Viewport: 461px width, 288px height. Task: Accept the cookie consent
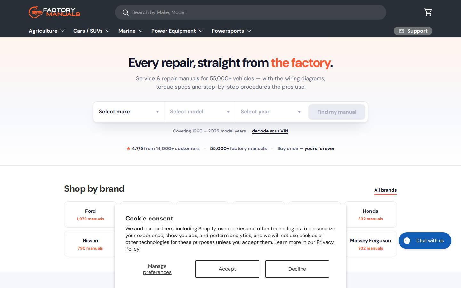pos(227,269)
